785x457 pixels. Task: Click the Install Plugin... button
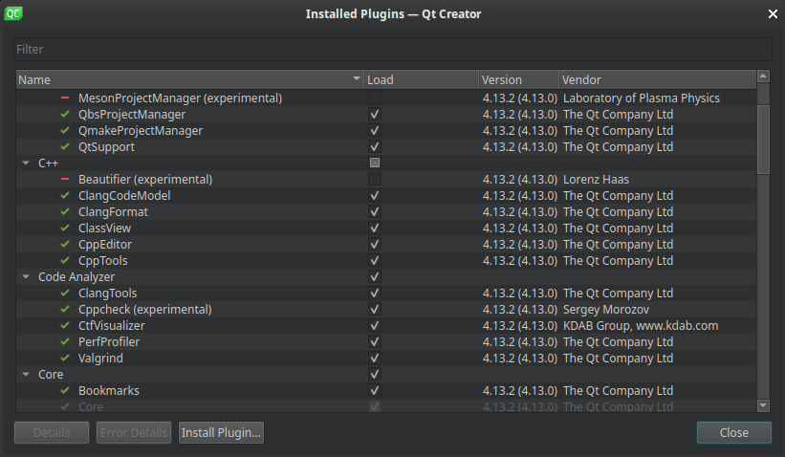click(x=221, y=433)
